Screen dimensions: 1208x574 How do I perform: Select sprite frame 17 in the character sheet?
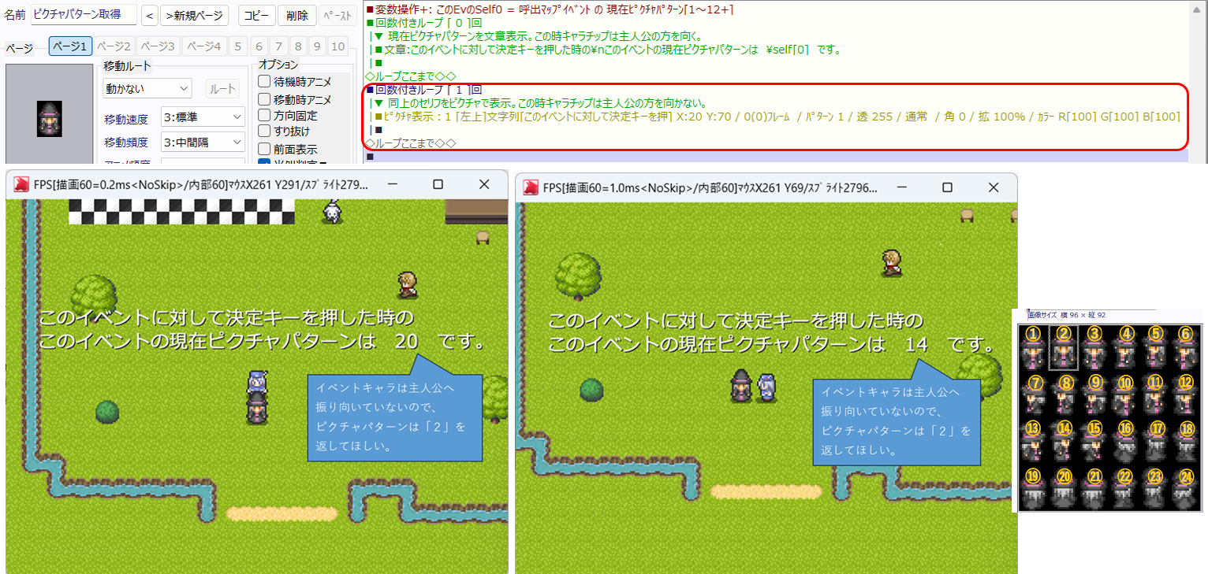click(x=1156, y=440)
